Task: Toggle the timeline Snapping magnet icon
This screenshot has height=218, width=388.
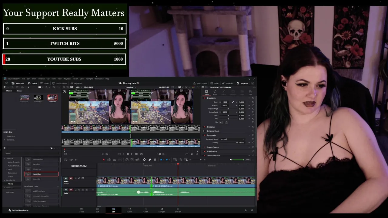Action: coord(145,160)
